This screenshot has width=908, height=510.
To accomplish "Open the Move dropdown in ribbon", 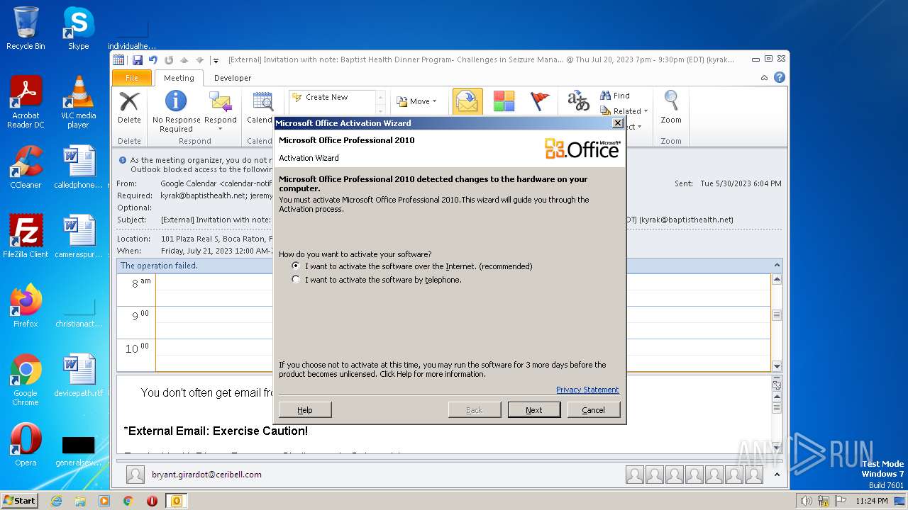I will [416, 101].
